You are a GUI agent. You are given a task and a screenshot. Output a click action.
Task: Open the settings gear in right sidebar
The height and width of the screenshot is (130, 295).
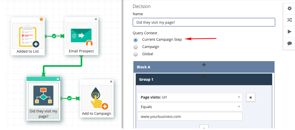click(290, 9)
